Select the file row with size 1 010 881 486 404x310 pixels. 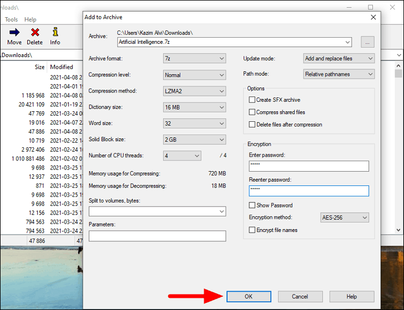pos(41,159)
